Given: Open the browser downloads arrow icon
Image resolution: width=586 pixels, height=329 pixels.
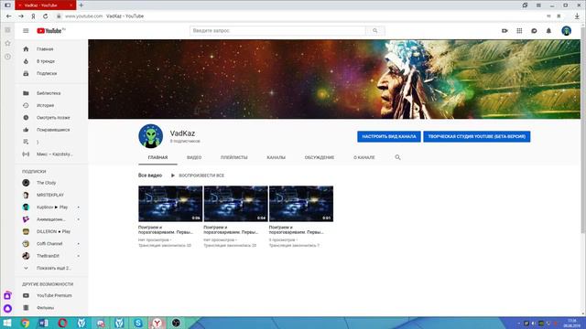Looking at the screenshot, I should coord(577,16).
